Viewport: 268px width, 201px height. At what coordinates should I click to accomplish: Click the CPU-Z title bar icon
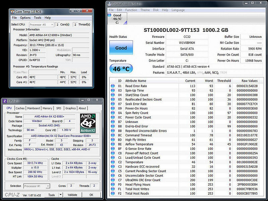(x=4, y=101)
